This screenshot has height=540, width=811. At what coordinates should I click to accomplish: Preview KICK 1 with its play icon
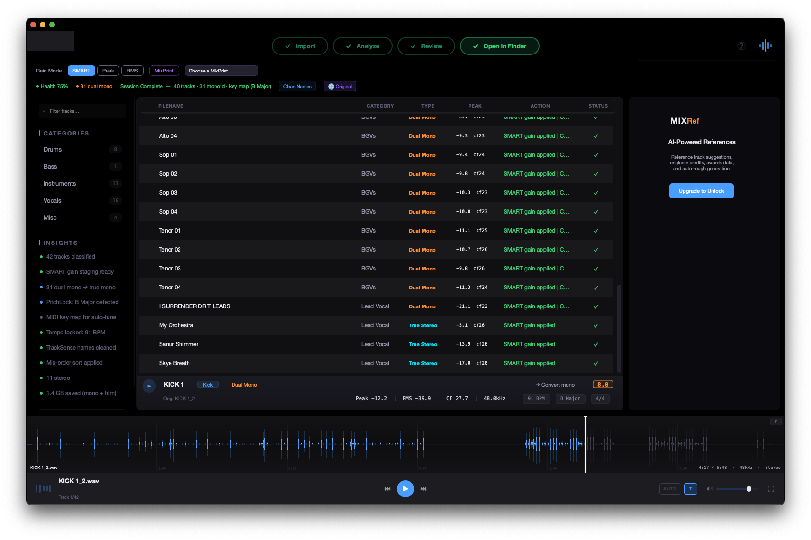point(149,386)
